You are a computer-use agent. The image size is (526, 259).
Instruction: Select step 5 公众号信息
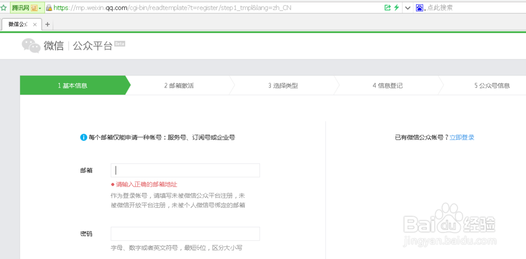pos(492,85)
